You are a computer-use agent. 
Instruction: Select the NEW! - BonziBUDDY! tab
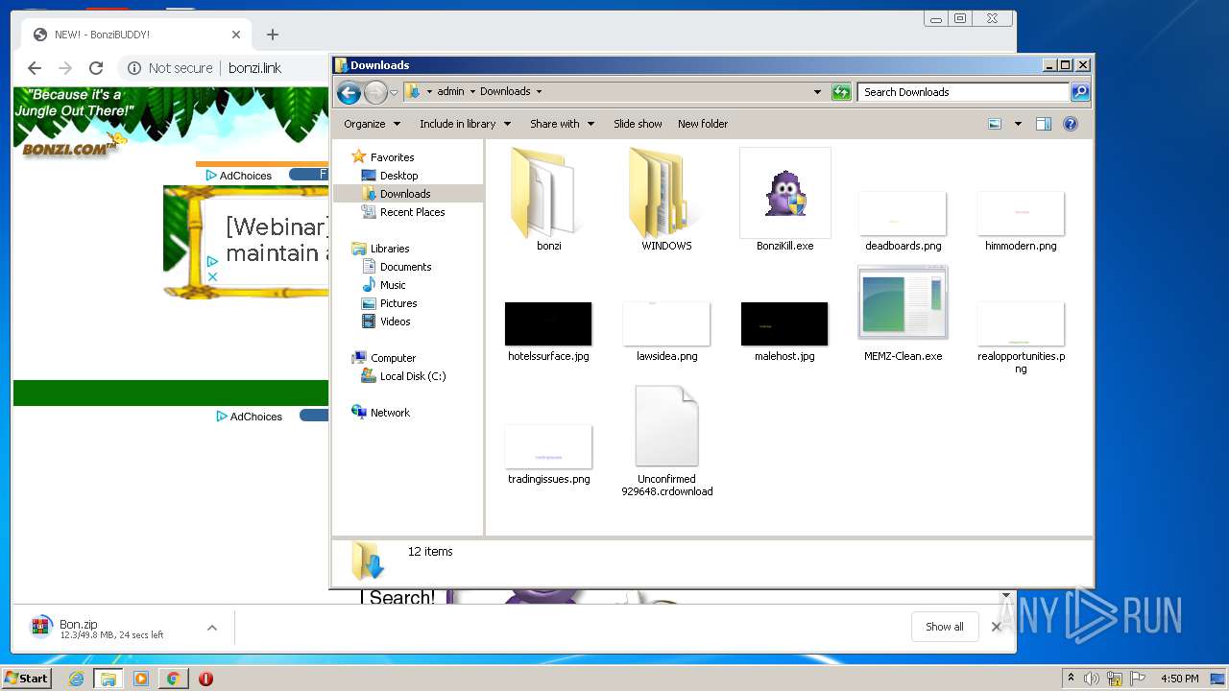pyautogui.click(x=134, y=35)
